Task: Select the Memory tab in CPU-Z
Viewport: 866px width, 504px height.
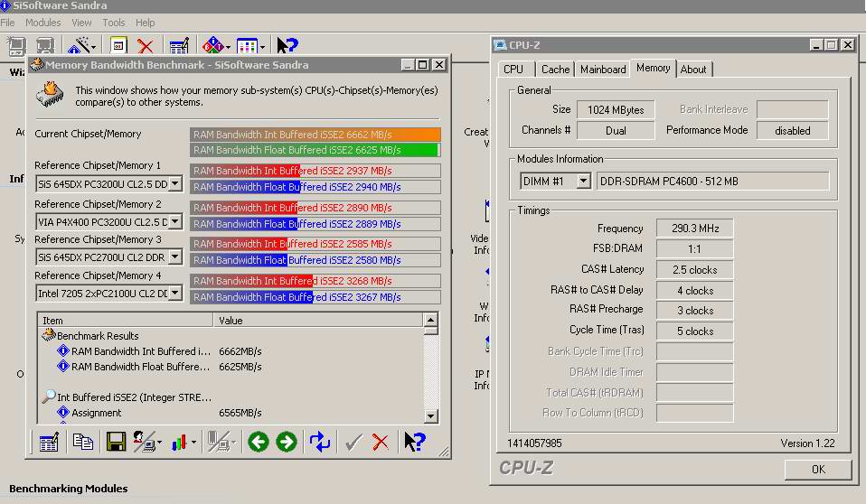Action: tap(654, 68)
